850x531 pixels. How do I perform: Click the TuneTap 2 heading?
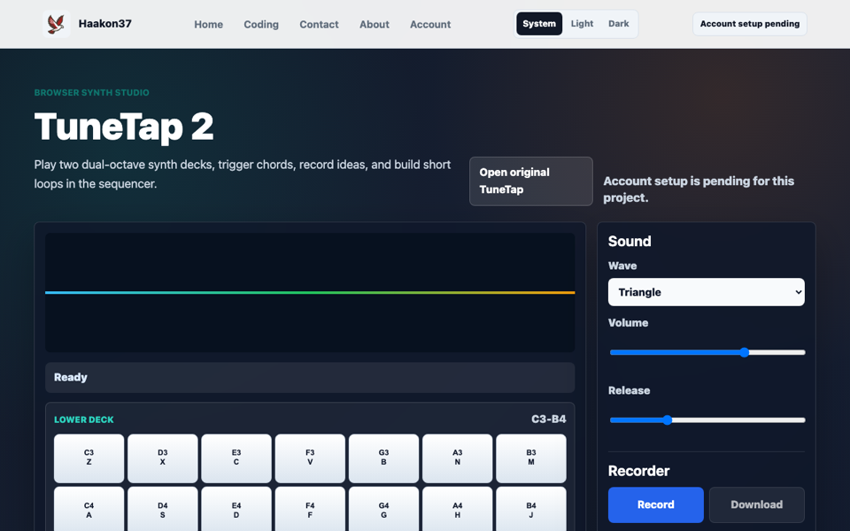point(124,127)
